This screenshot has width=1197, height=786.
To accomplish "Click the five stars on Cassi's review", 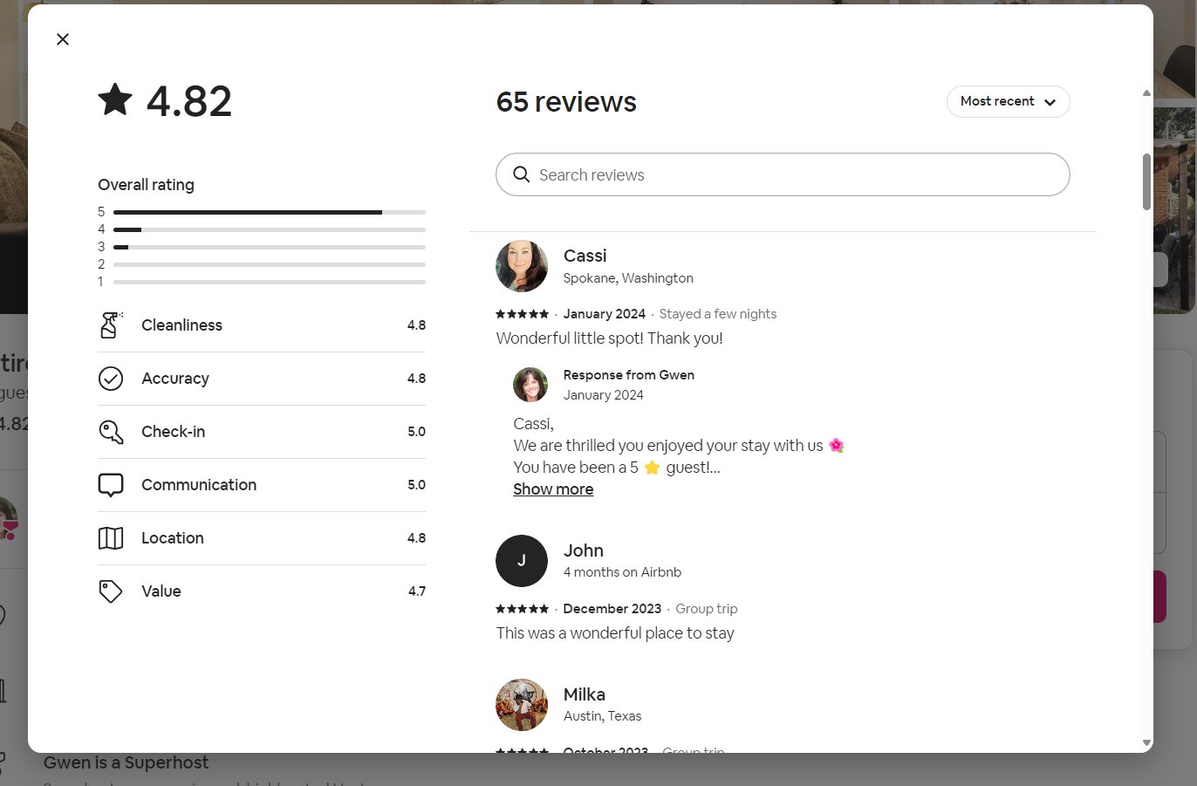I will (x=523, y=314).
